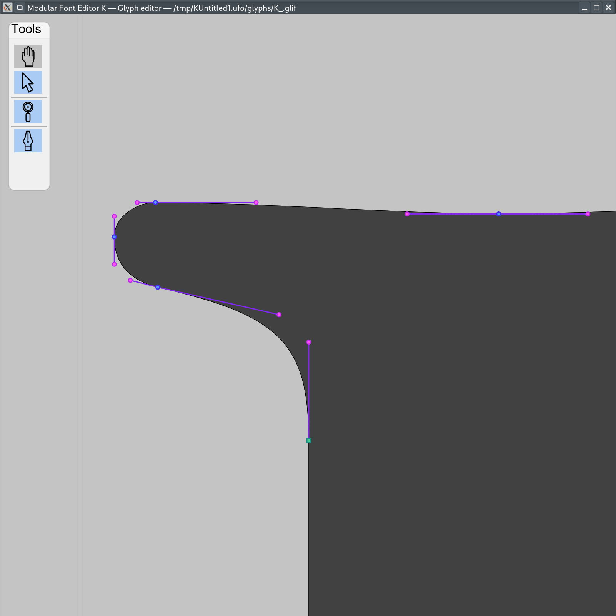The image size is (616, 616).
Task: Select the blue point on the top-right horizontal handle line
Action: pos(498,214)
